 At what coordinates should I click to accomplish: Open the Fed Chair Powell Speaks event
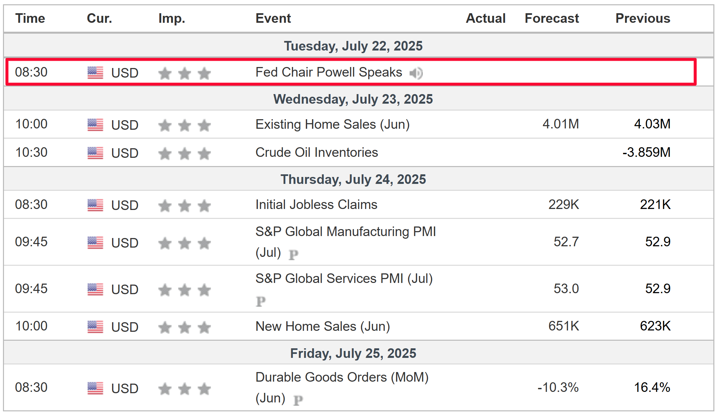click(329, 72)
